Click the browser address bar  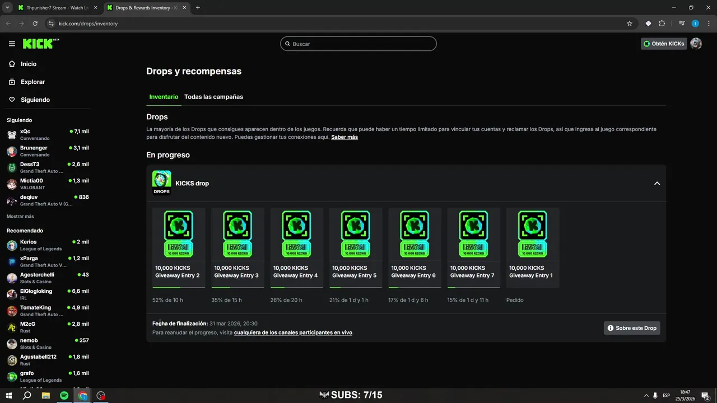click(x=336, y=24)
